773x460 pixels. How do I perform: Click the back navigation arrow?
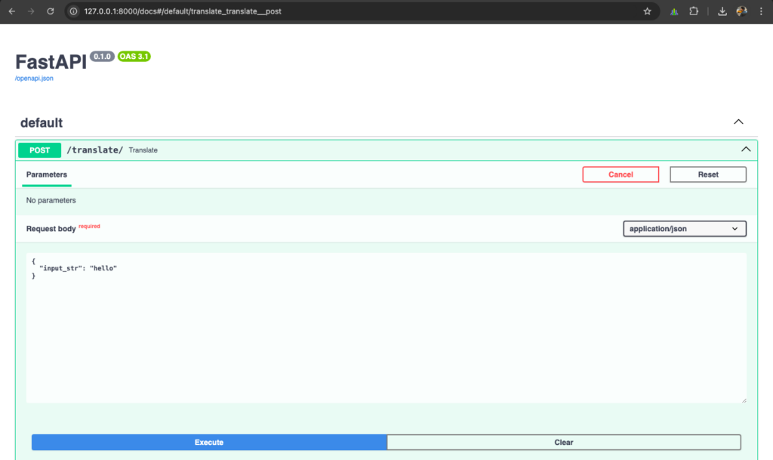(13, 11)
